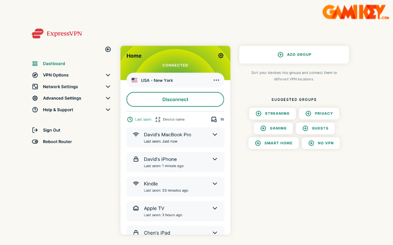Screen dimensions: 393x245
Task: Sort devices by Last seen clock icon
Action: pyautogui.click(x=130, y=120)
